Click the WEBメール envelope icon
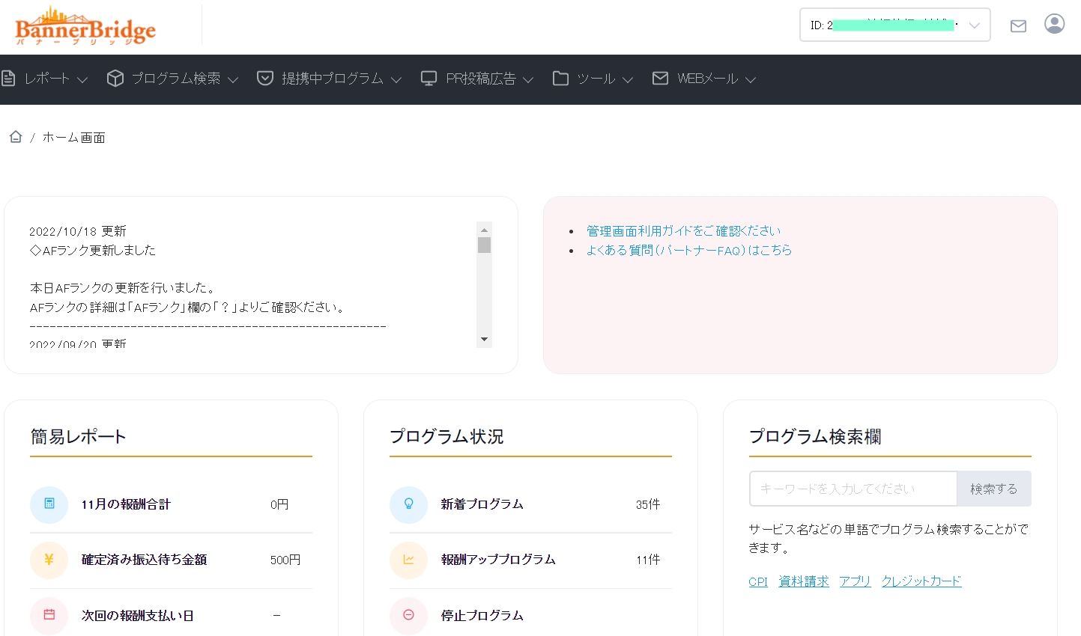This screenshot has height=636, width=1081. pyautogui.click(x=660, y=78)
